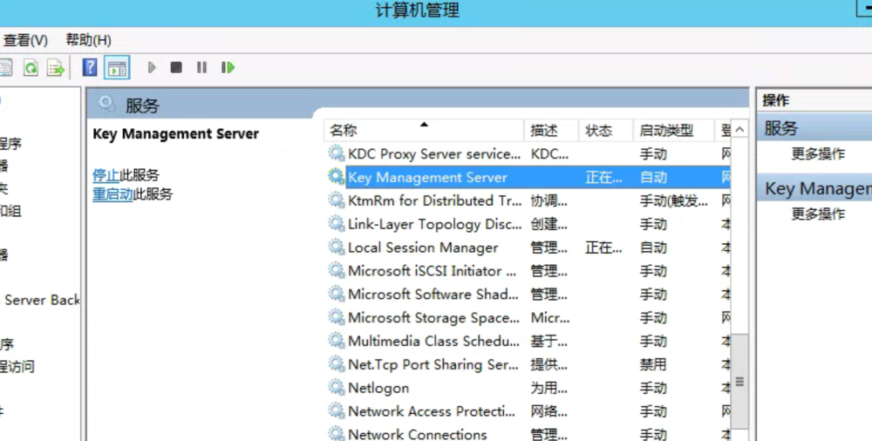Restart service with the toolbar restart button
Screen dimensions: 872x441
(228, 67)
